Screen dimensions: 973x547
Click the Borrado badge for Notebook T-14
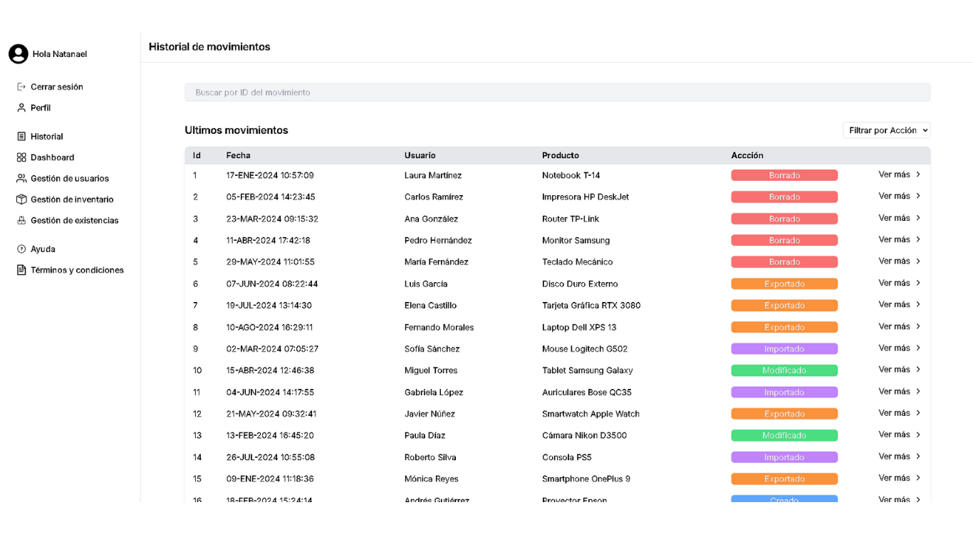point(784,175)
